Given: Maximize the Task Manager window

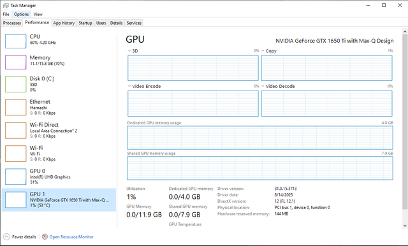Looking at the screenshot, I should tap(384, 6).
